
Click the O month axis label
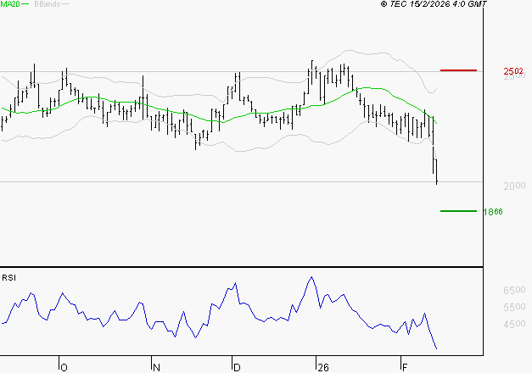click(x=64, y=368)
